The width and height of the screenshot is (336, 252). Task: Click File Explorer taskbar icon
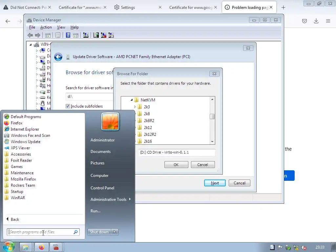(26, 247)
